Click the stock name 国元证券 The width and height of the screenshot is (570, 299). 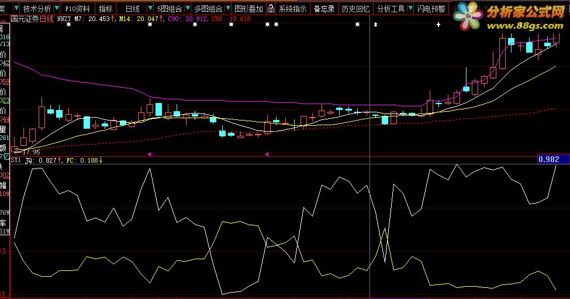click(25, 19)
